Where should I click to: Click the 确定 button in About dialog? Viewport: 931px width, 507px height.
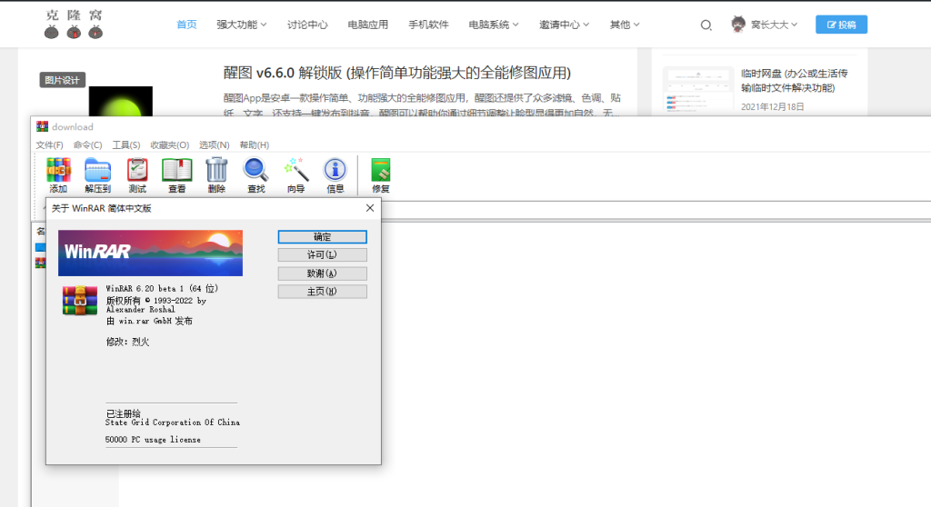[323, 237]
